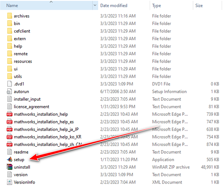
Task: Select the cefclient folder
Action: (x=22, y=31)
